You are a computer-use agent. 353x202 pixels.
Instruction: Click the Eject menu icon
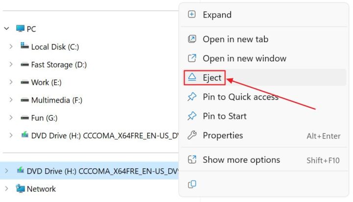[x=192, y=77]
